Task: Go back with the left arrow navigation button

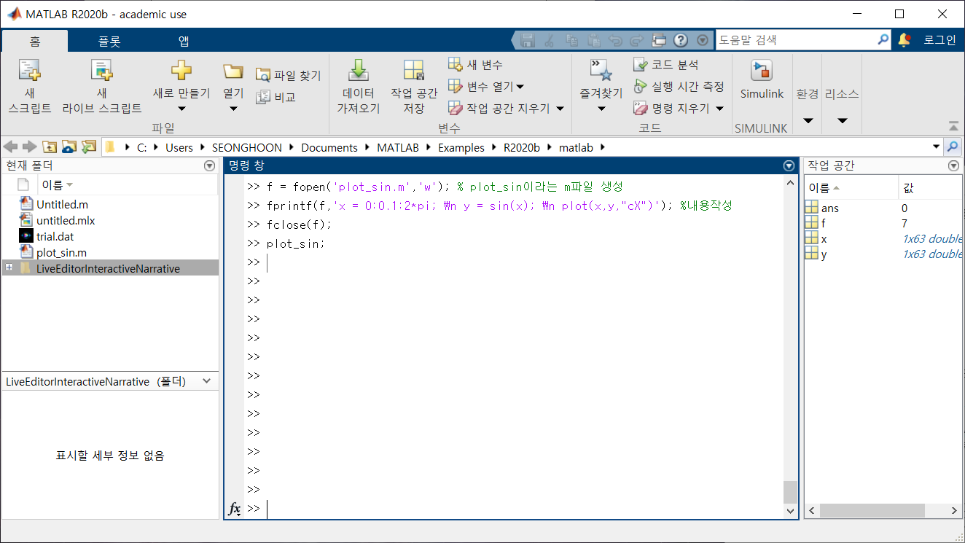Action: (10, 147)
